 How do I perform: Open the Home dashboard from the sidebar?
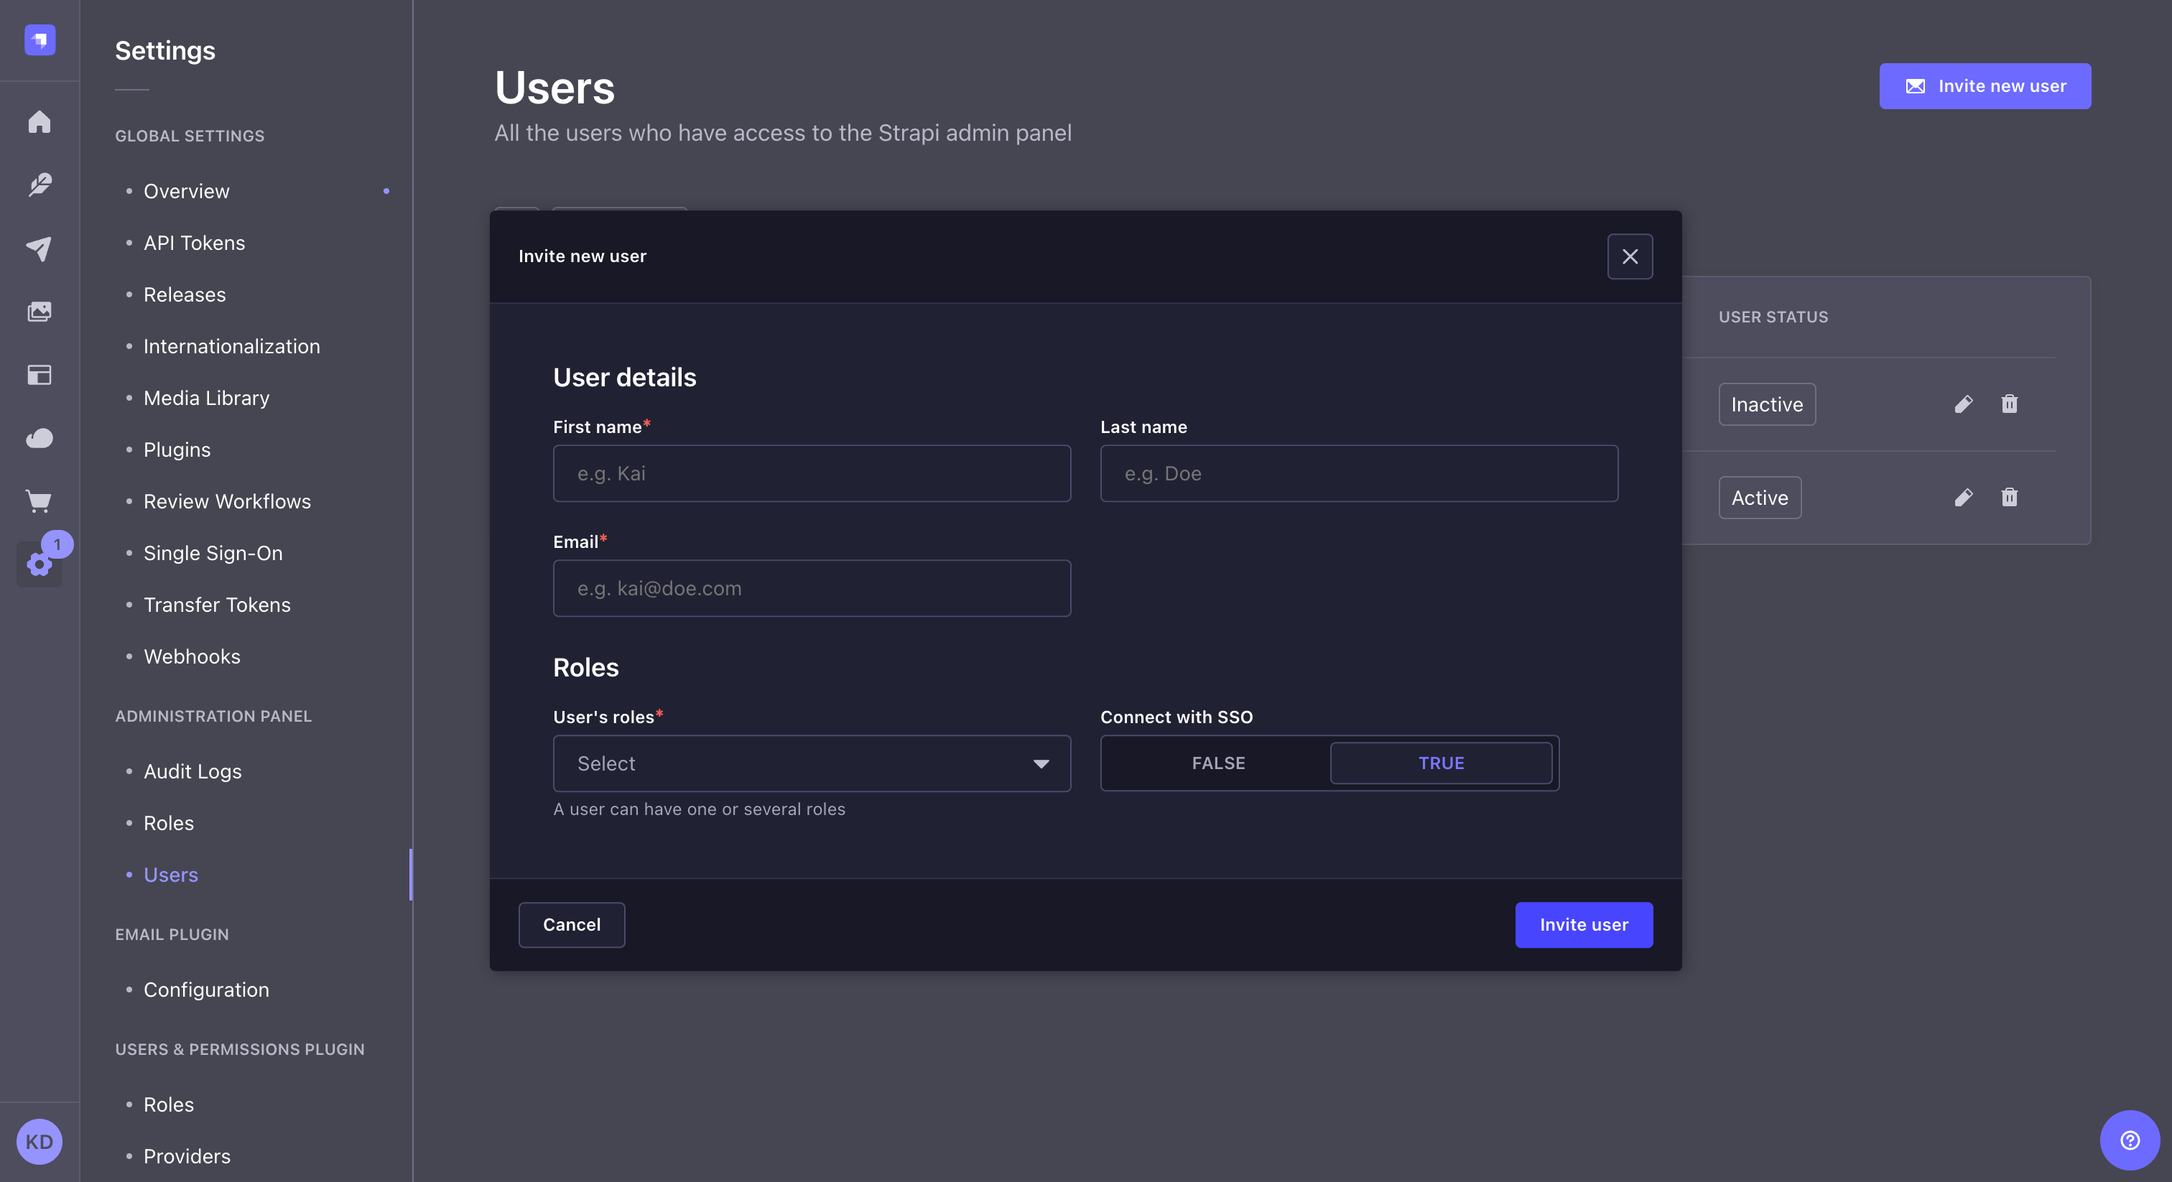[x=39, y=122]
